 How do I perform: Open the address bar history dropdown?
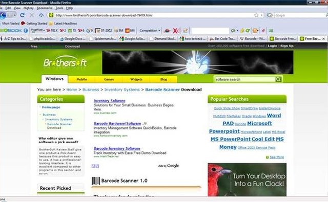coord(261,15)
